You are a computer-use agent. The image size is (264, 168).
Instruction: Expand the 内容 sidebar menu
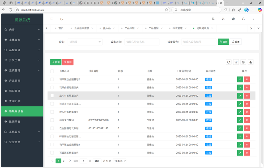[x=22, y=30]
